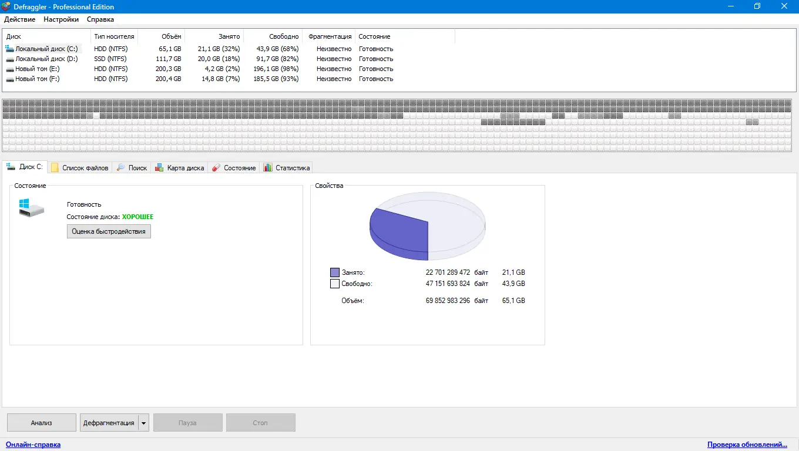Click the drive icon for Локальный диск (C:)
799x451 pixels.
pos(10,49)
